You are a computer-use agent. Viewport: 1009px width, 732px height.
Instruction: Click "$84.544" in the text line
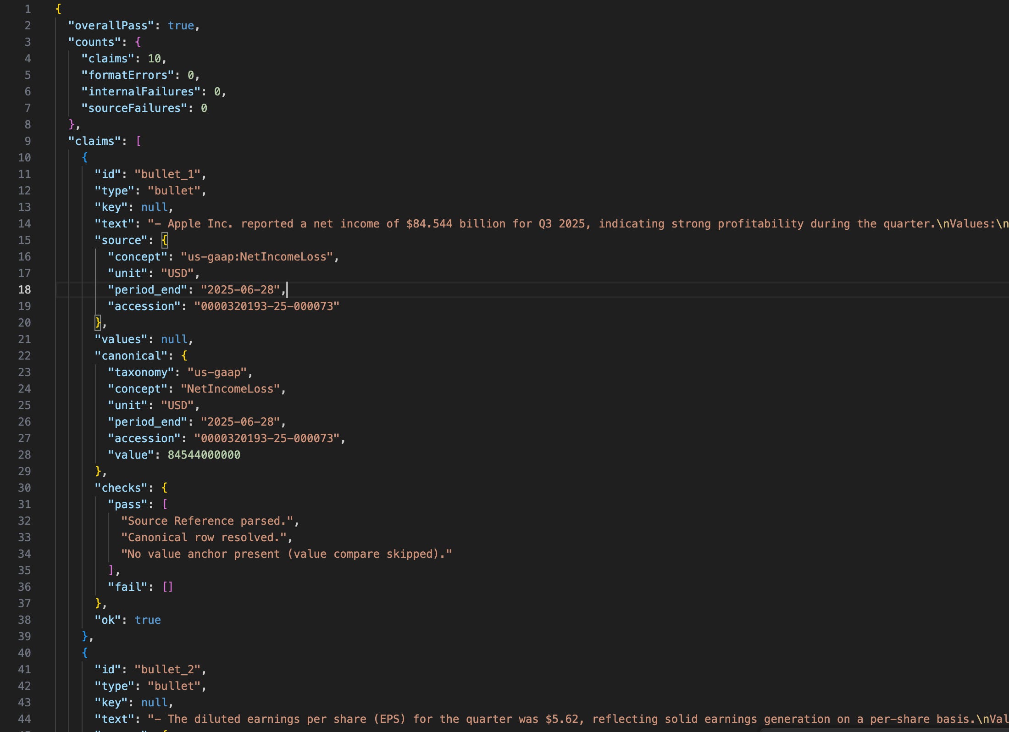point(429,224)
